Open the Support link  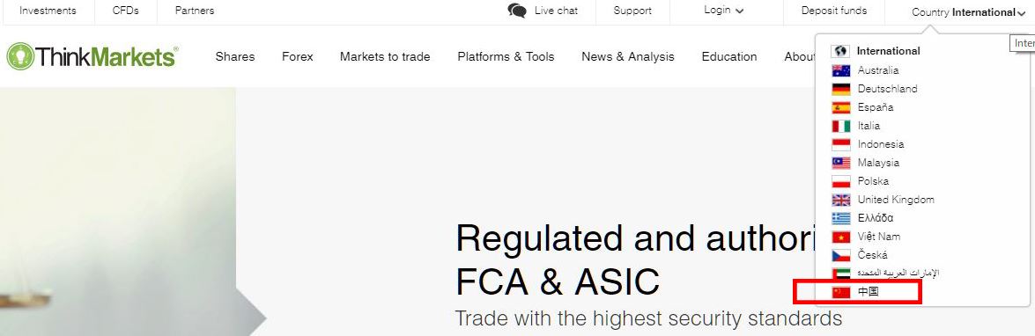tap(632, 11)
